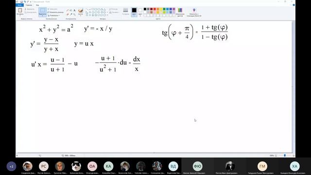The width and height of the screenshot is (311, 175).
Task: Select the Eraser tool
Action: coord(68,14)
